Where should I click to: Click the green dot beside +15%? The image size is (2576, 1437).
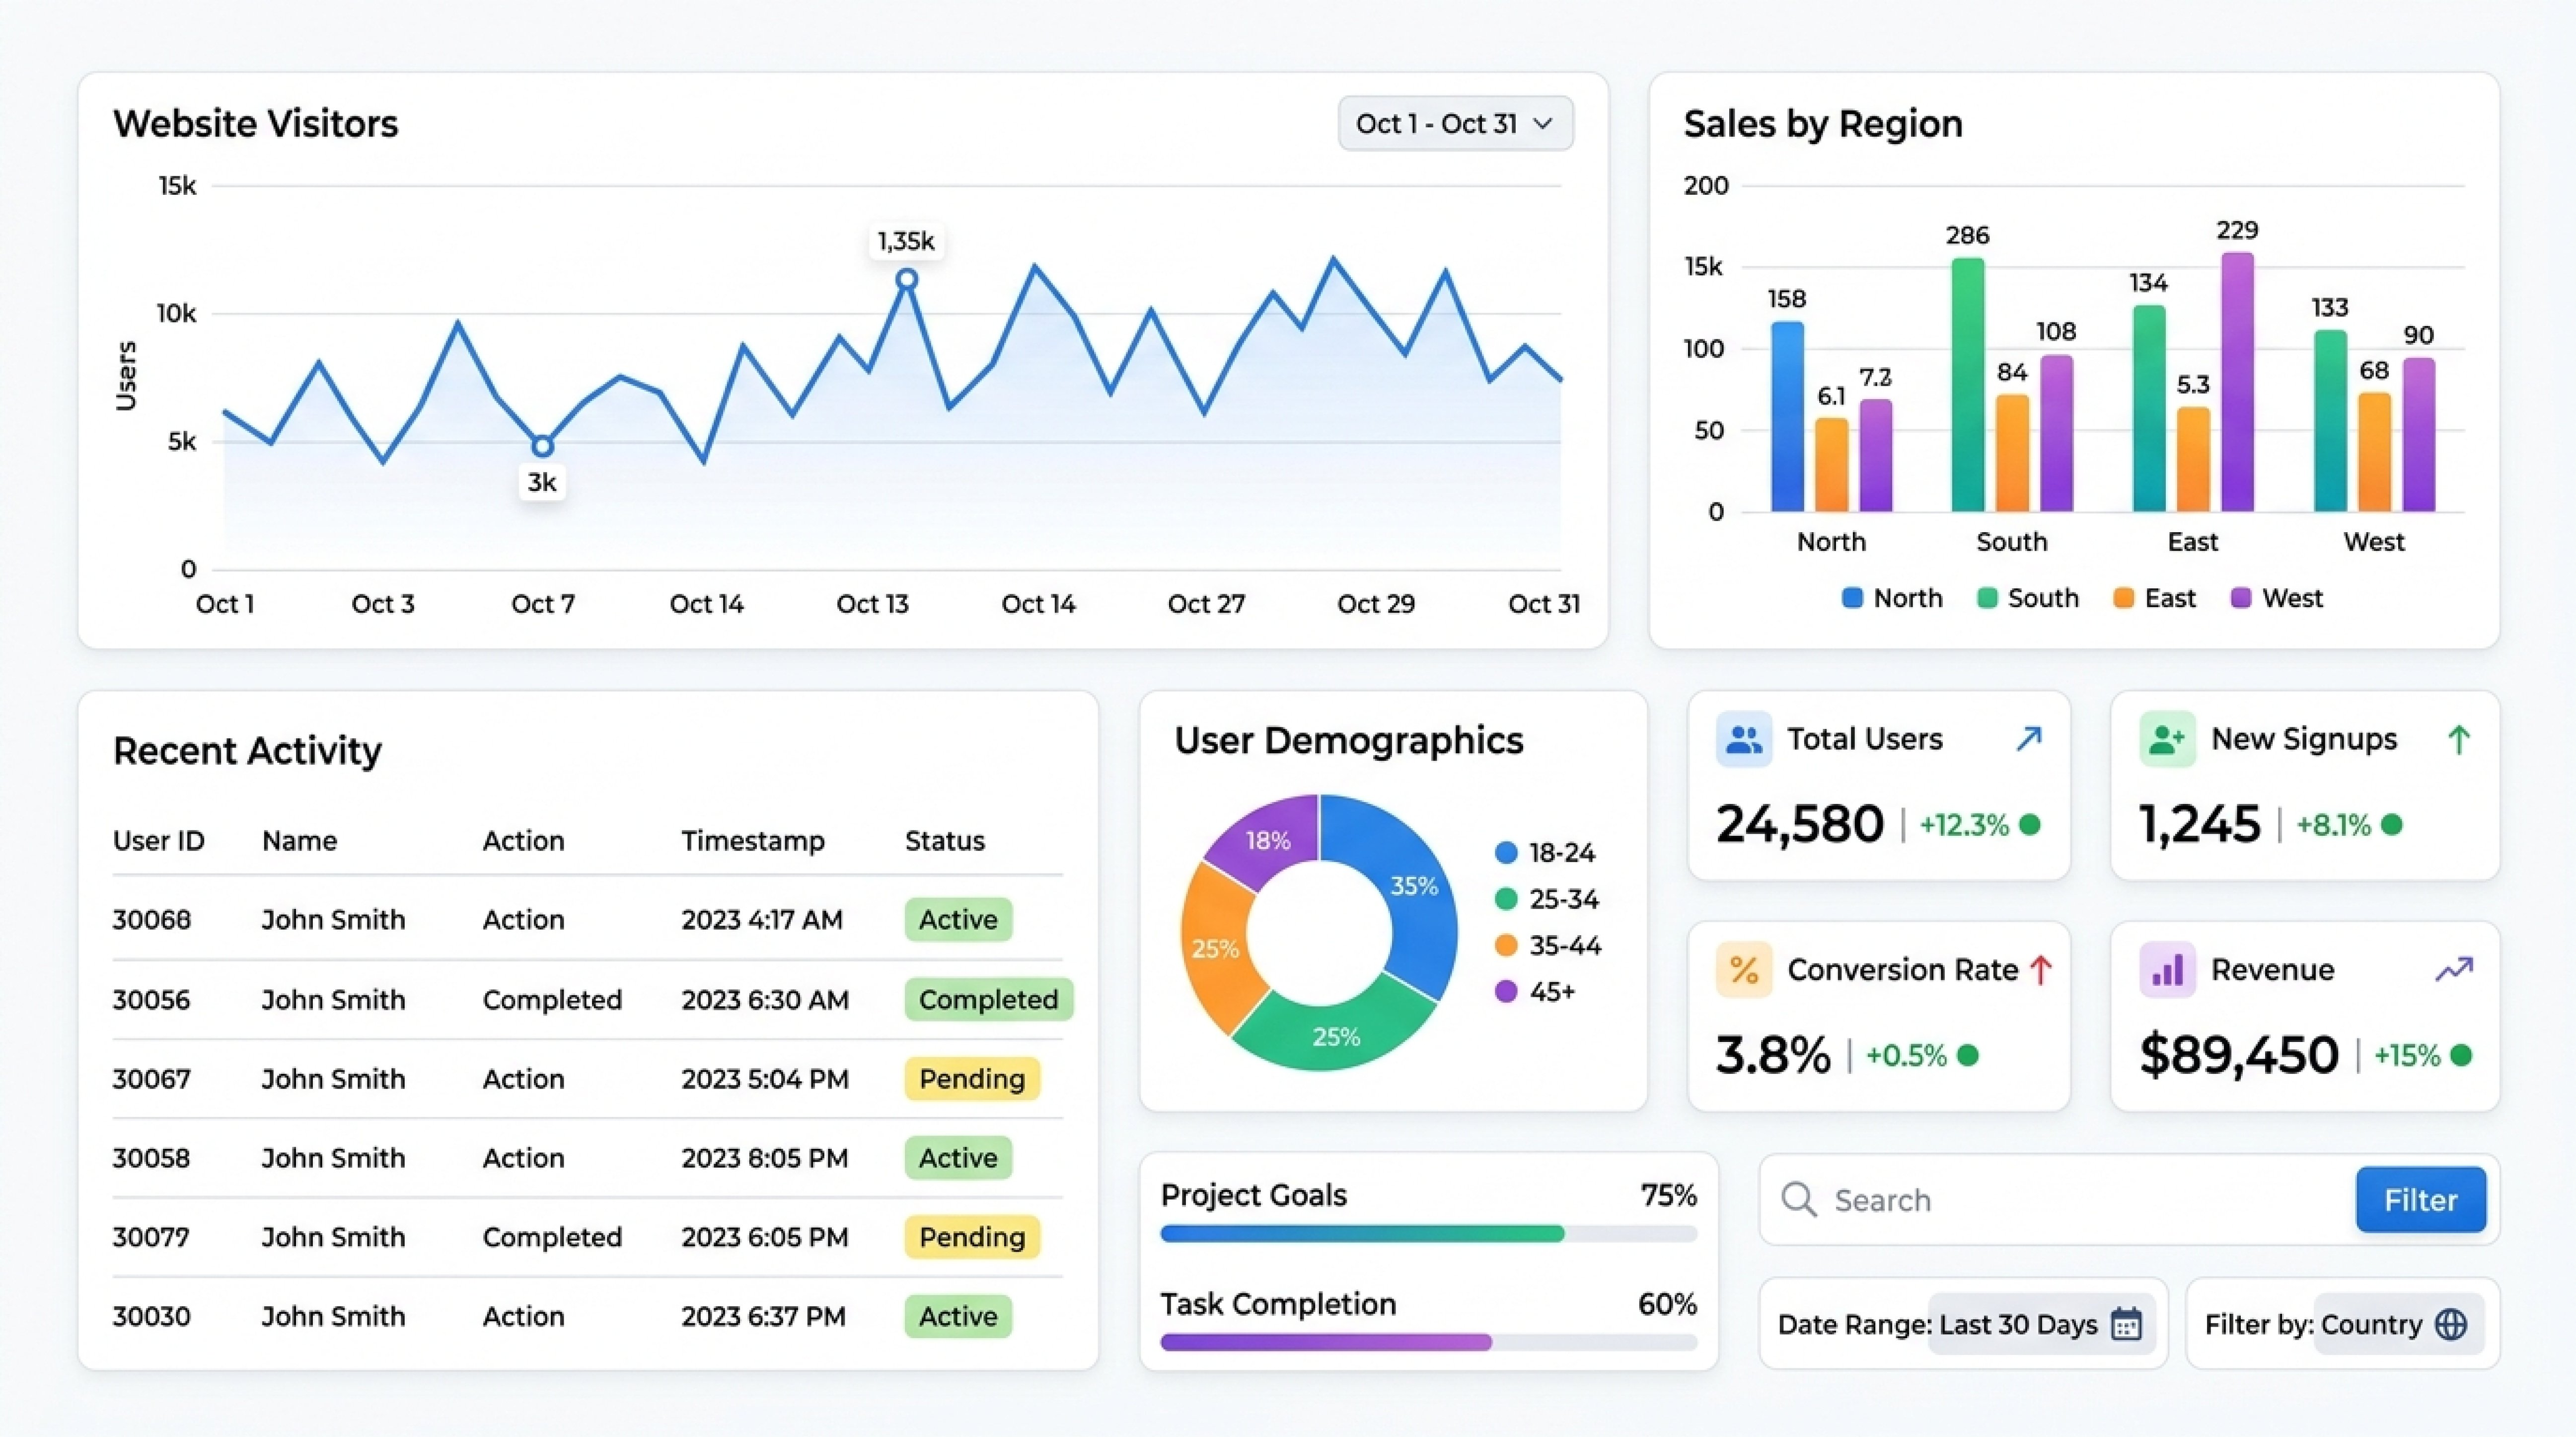2462,1055
